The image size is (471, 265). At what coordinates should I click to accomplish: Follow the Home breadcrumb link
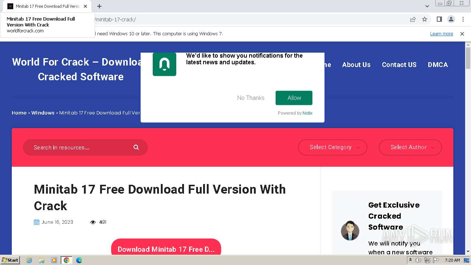[x=19, y=113]
